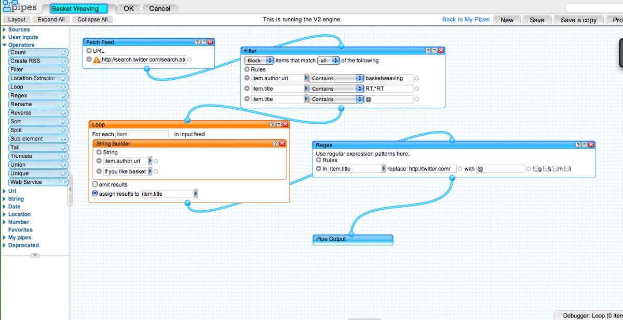Add the Sort operator via its plus icon
Screen dimensions: 623x320
63,122
